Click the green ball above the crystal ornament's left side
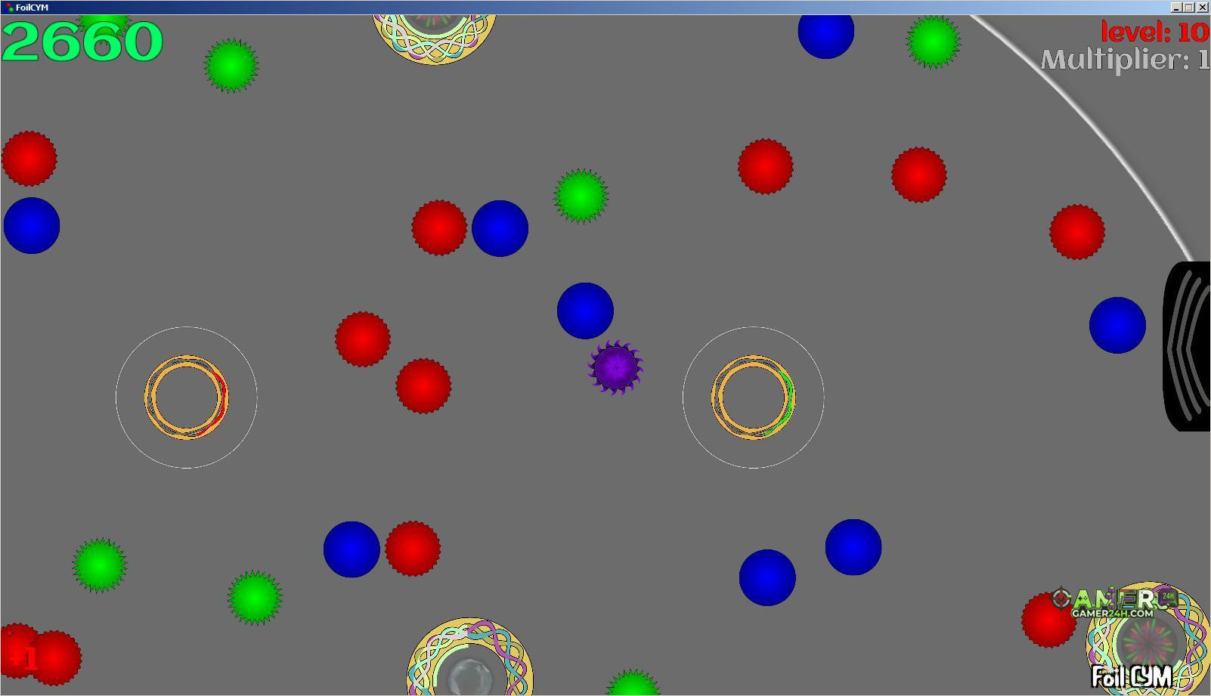The width and height of the screenshot is (1211, 696). click(255, 598)
